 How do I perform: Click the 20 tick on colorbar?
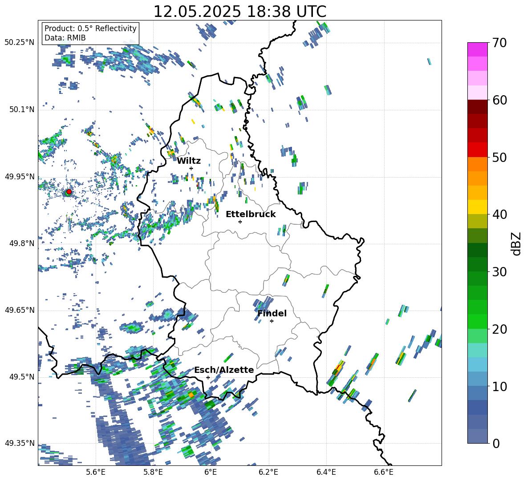[x=499, y=329]
